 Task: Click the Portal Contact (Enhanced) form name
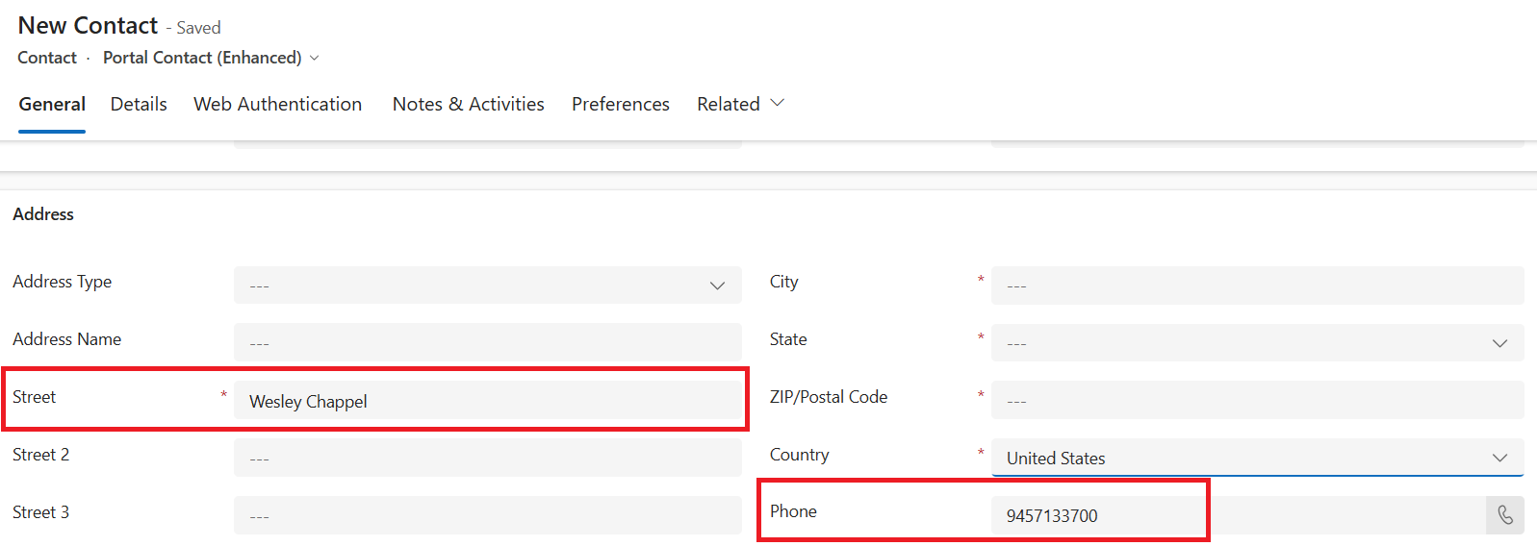(x=202, y=58)
